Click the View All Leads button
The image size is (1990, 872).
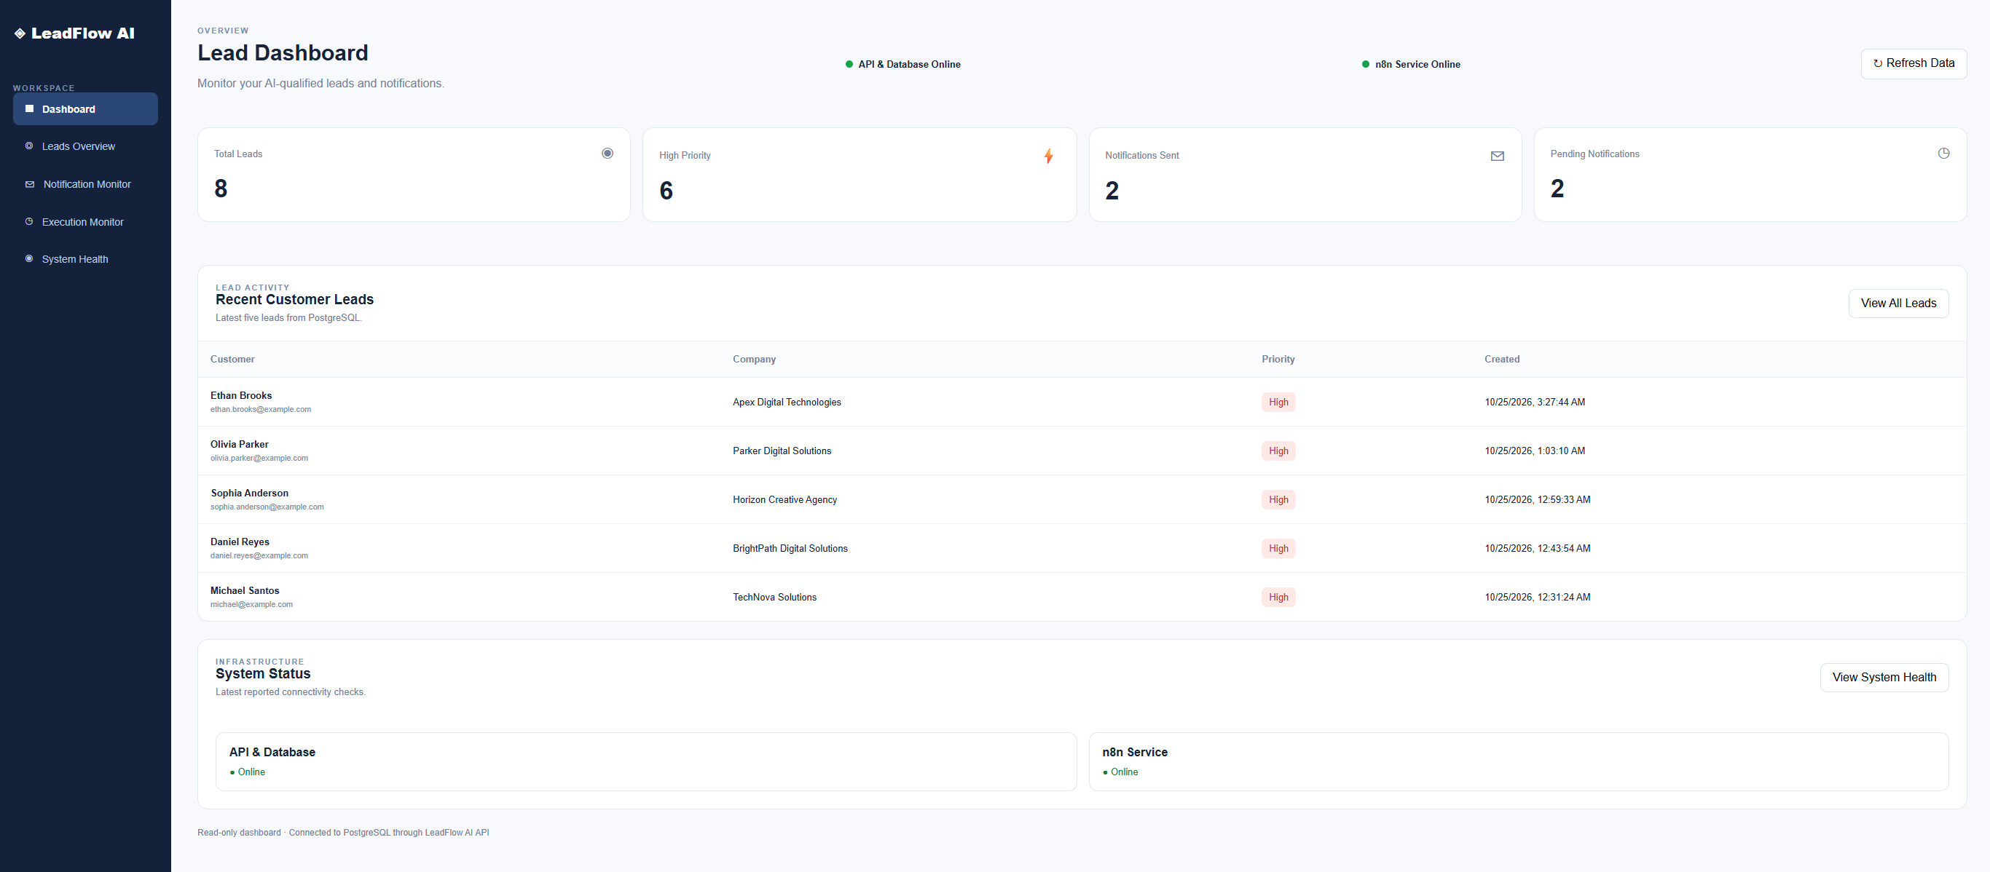click(x=1898, y=304)
